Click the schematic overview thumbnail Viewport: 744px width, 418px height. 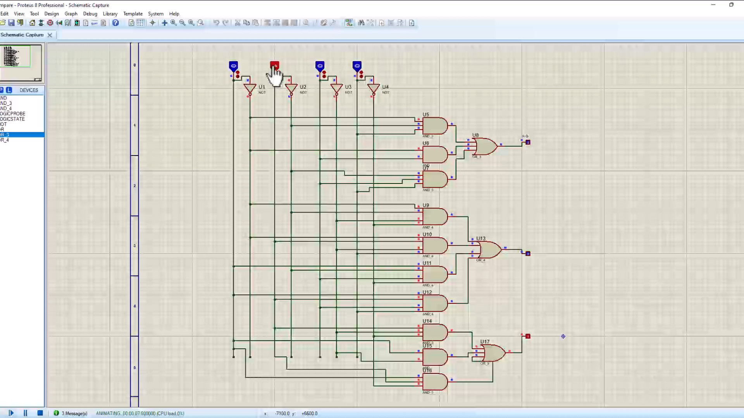point(21,62)
